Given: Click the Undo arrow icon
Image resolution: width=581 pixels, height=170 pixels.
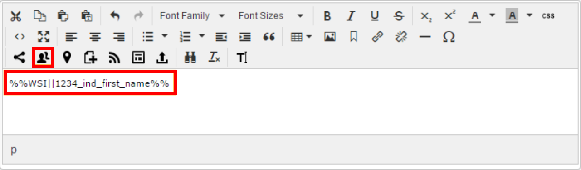Looking at the screenshot, I should tap(115, 16).
